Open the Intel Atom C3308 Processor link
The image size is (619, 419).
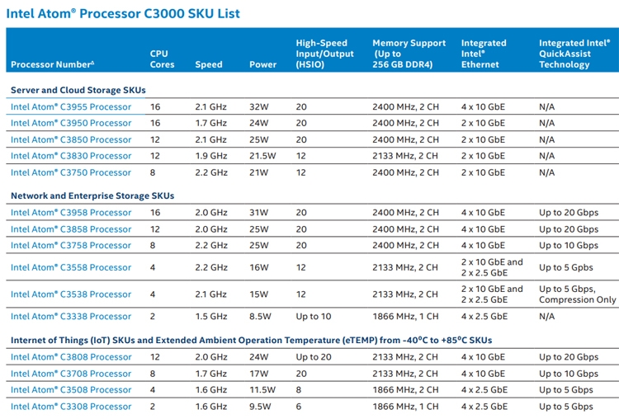point(71,407)
